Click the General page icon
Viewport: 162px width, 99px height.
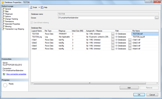click(x=3, y=9)
